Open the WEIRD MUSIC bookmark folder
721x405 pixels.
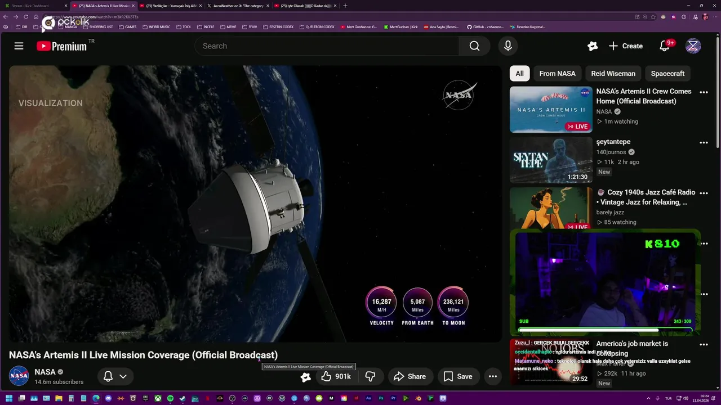156,27
